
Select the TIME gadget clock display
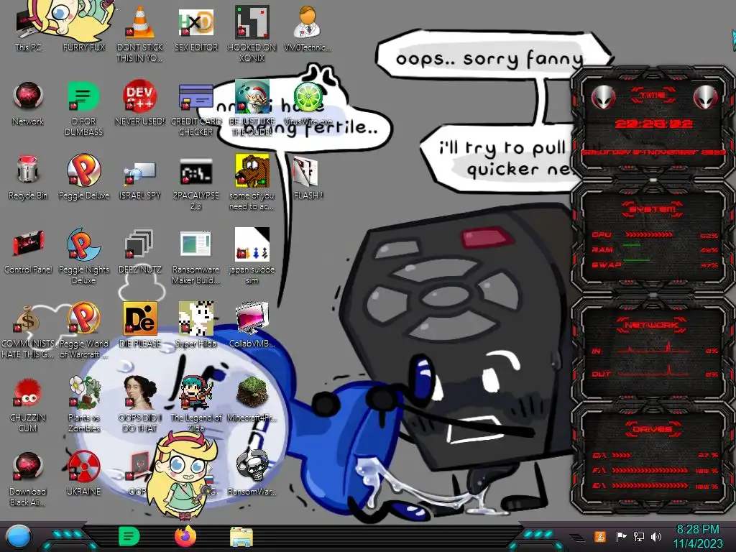tap(653, 124)
